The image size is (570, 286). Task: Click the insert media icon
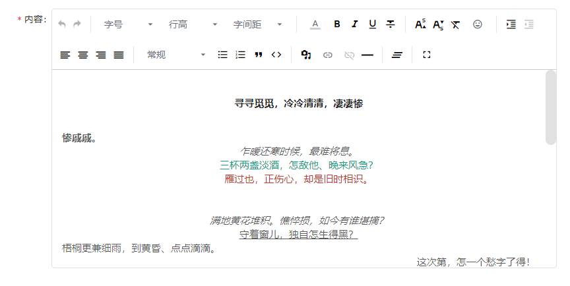[306, 55]
